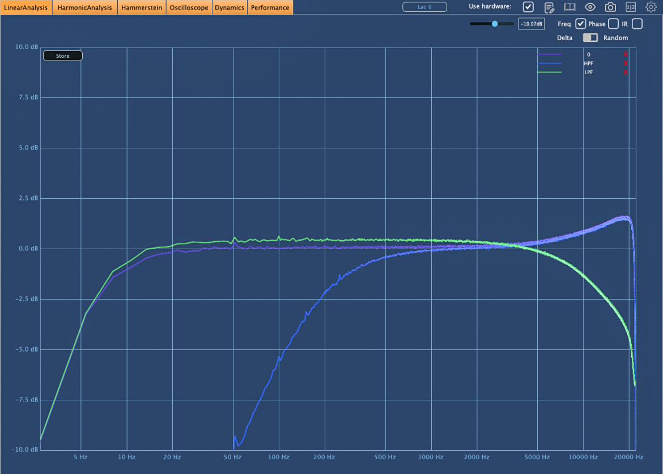Disable the Freq checkbox
Viewport: 663px width, 474px height.
pos(580,24)
